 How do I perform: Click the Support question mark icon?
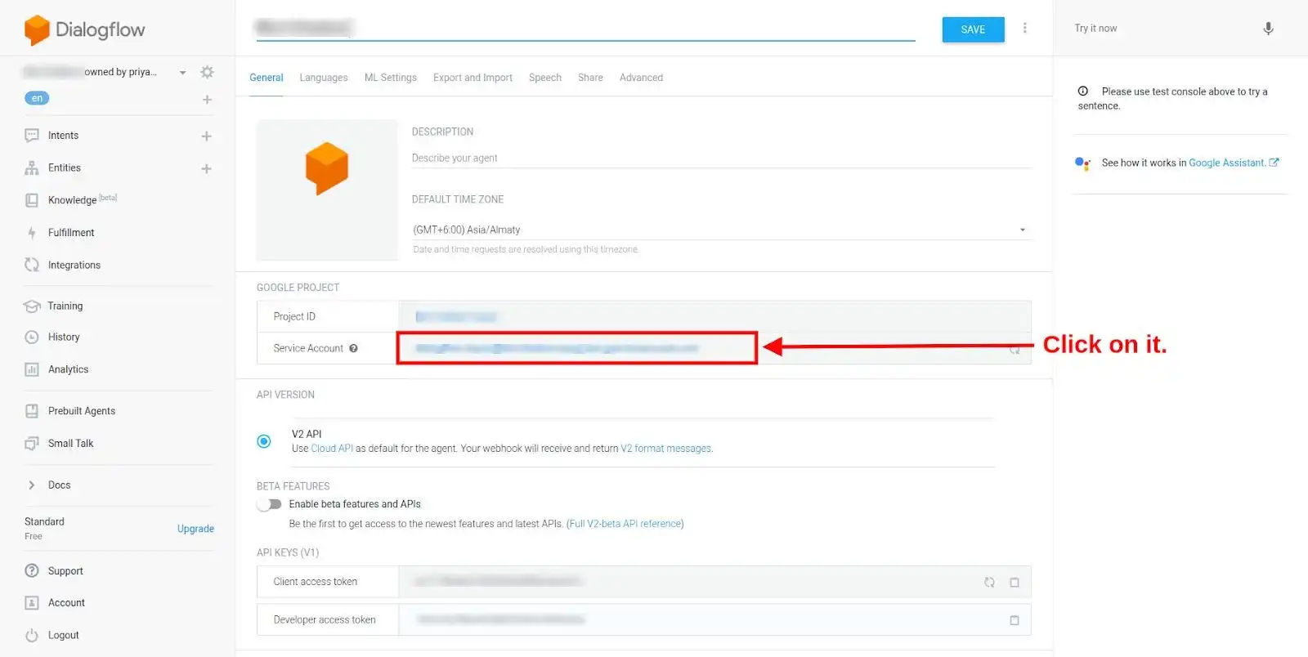click(x=32, y=571)
